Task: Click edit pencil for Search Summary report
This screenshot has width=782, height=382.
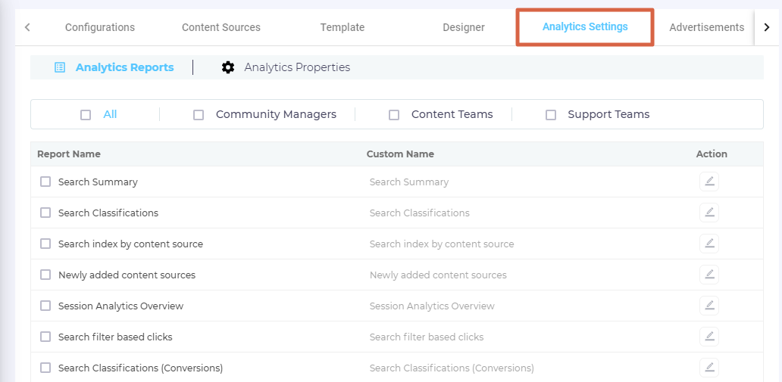Action: [709, 182]
